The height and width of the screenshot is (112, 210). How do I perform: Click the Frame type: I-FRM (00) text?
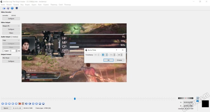click(43, 108)
